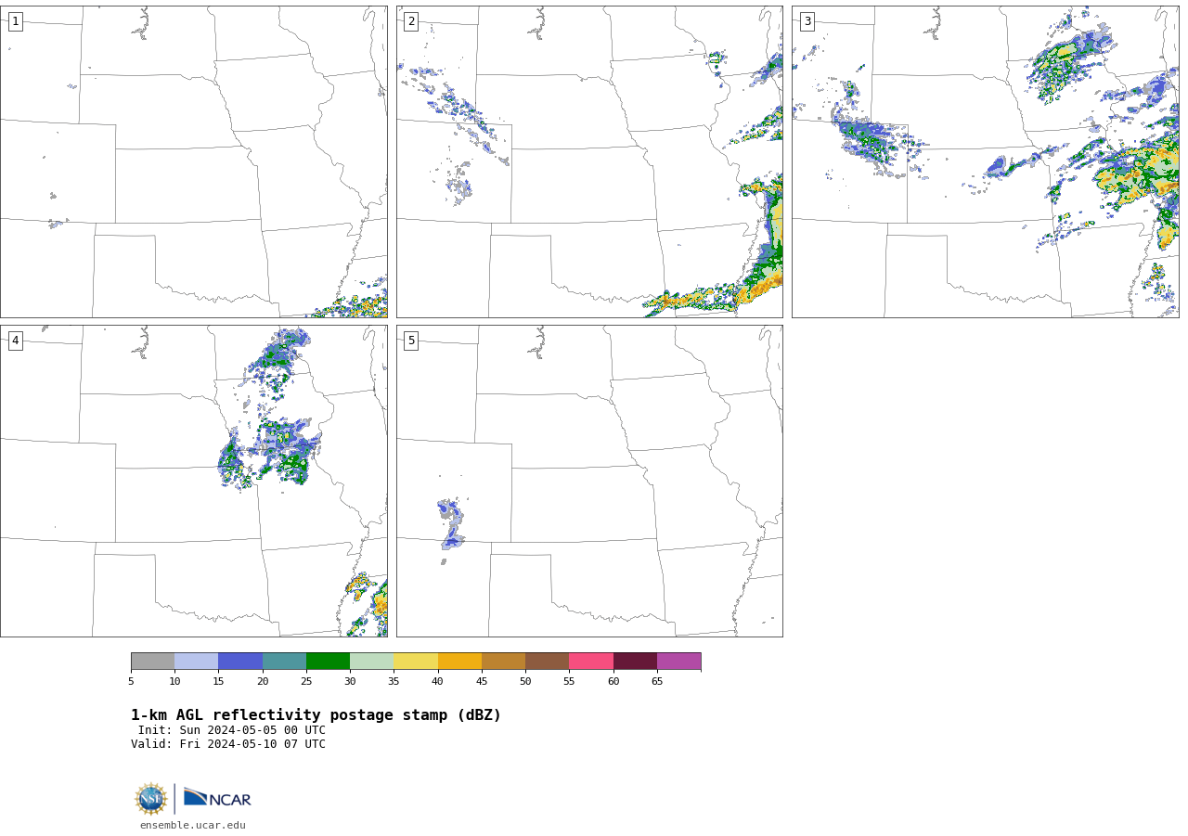
Task: Click the colorbar tick label 50
Action: coord(525,682)
